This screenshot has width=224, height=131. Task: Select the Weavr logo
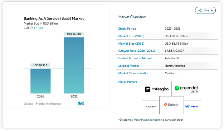coord(192,106)
